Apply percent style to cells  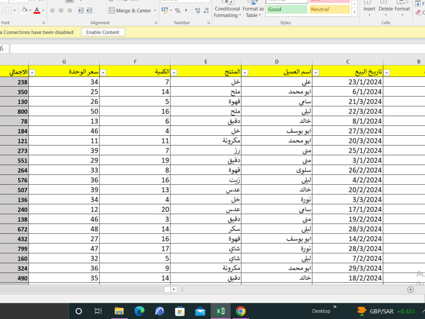pyautogui.click(x=178, y=10)
